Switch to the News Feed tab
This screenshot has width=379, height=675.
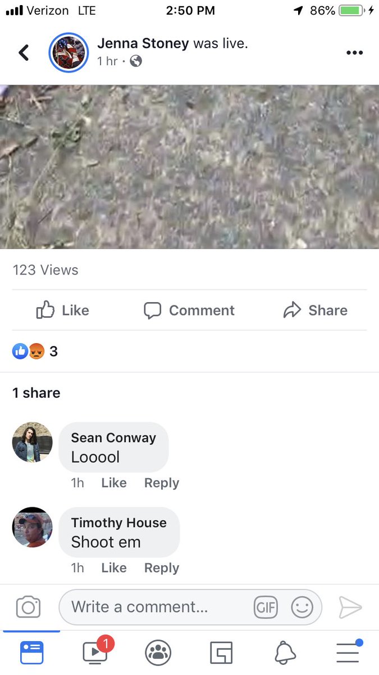click(32, 652)
